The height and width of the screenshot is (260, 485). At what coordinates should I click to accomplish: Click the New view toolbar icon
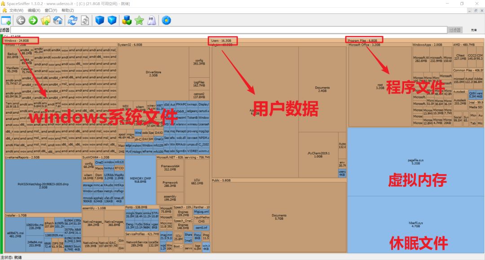(6, 21)
